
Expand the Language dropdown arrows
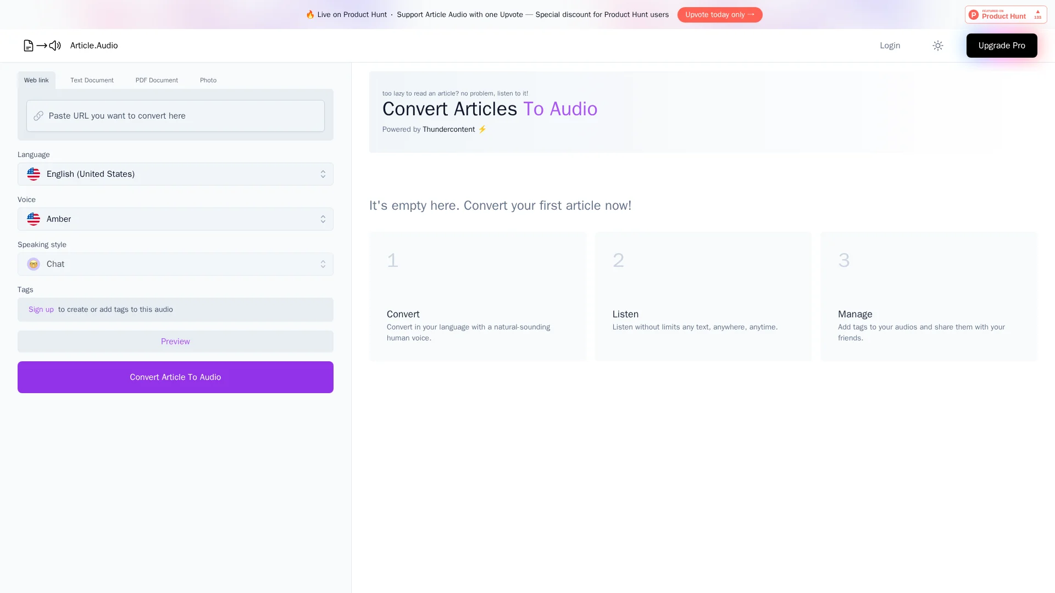pyautogui.click(x=323, y=174)
